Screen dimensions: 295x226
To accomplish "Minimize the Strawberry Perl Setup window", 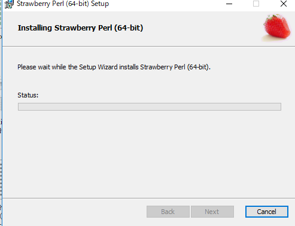I will click(x=229, y=4).
